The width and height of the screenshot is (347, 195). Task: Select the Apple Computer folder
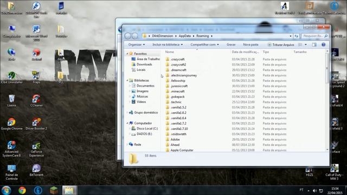pos(182,150)
